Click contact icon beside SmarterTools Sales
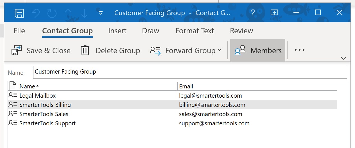The height and width of the screenshot is (148, 355). pyautogui.click(x=13, y=114)
